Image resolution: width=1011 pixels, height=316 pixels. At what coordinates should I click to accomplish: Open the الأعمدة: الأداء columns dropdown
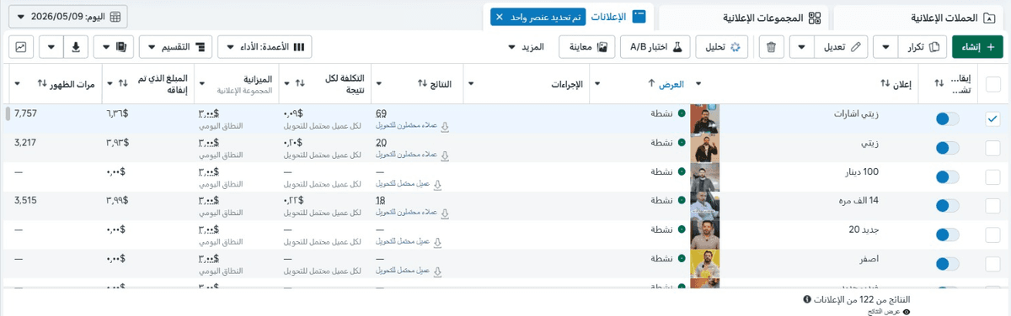[x=265, y=47]
